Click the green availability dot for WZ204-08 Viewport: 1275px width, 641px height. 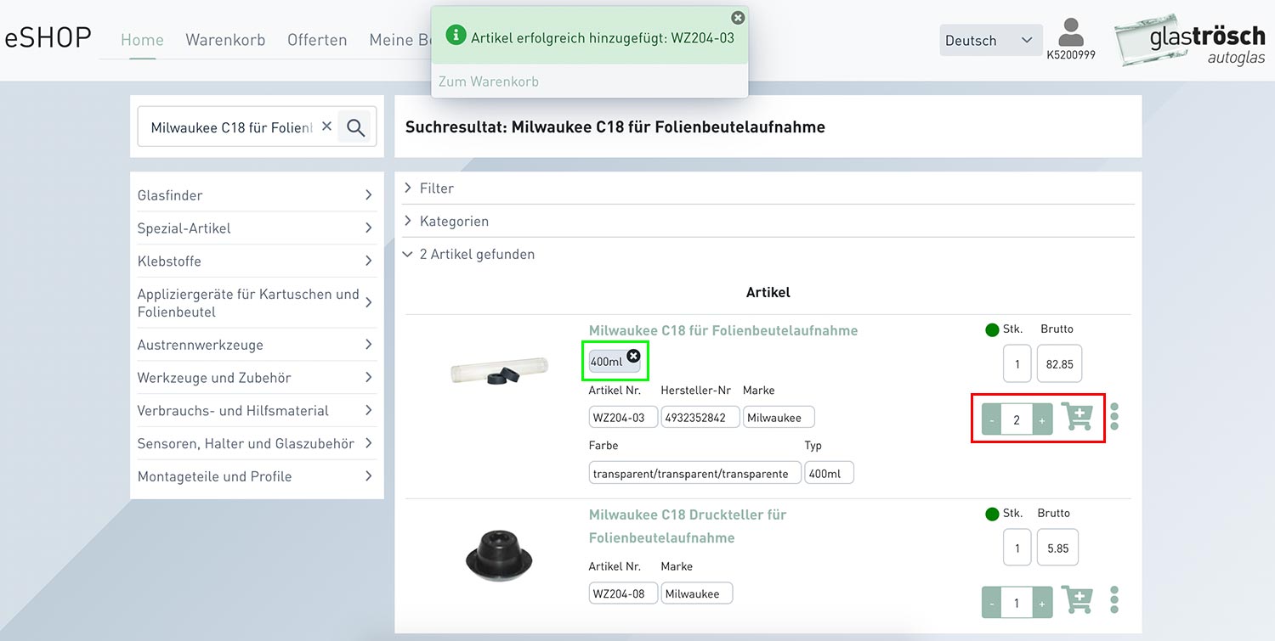(992, 514)
